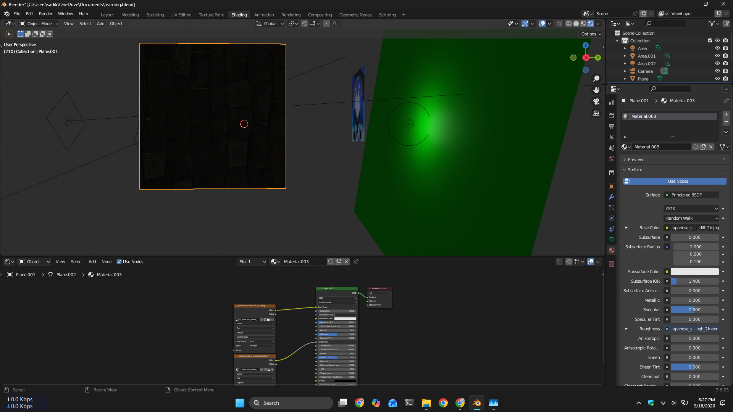Select the pan view hand icon

[x=596, y=90]
